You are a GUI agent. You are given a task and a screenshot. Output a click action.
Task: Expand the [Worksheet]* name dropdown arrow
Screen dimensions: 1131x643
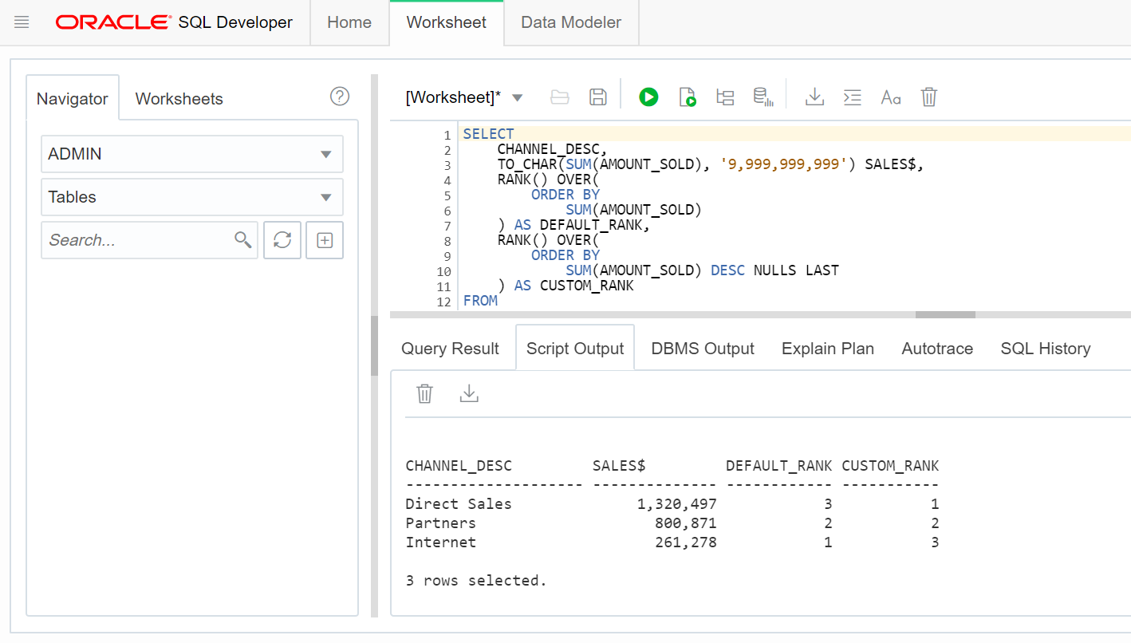517,98
